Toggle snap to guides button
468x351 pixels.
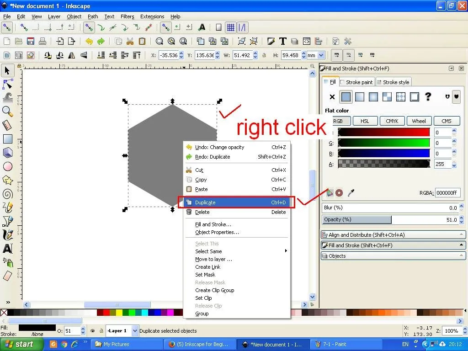(242, 27)
